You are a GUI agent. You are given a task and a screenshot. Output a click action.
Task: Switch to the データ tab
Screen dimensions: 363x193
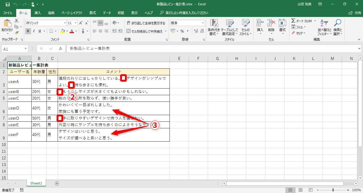click(107, 13)
